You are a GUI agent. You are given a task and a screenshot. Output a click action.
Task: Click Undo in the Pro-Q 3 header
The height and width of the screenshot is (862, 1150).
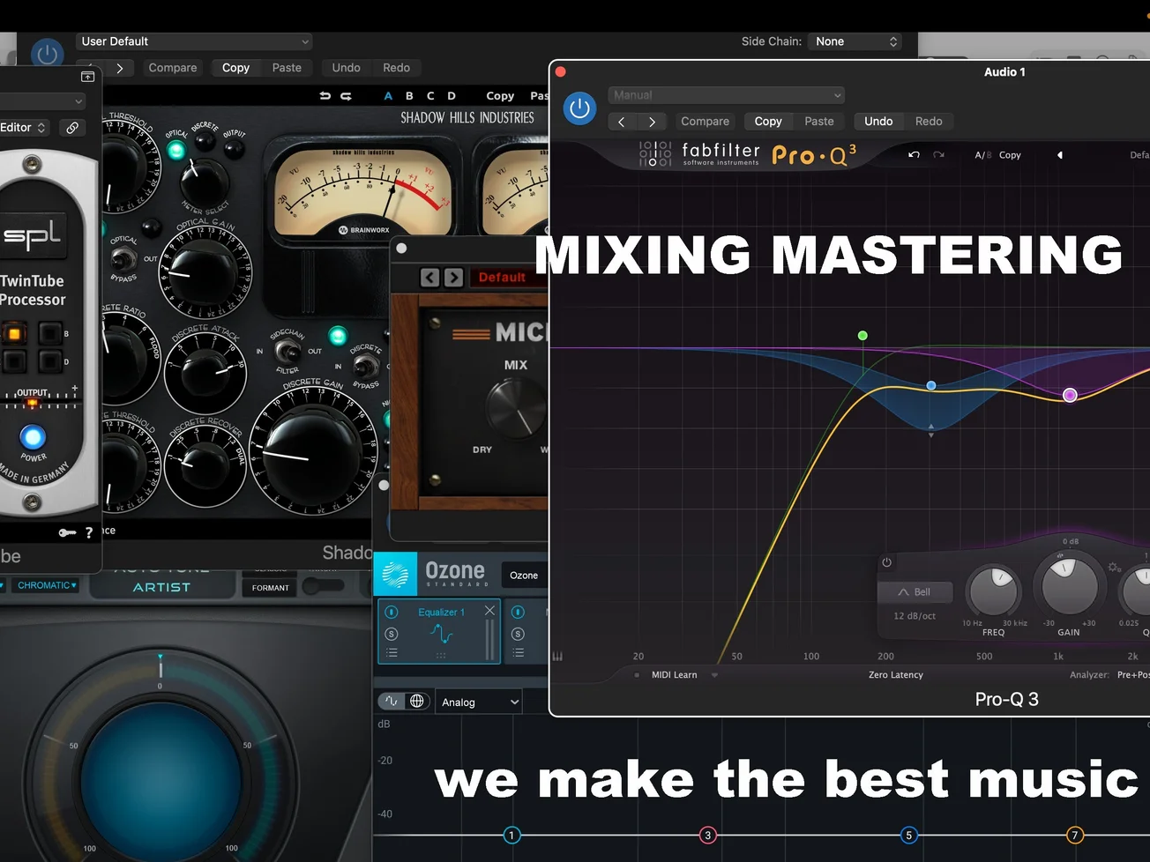(x=878, y=122)
